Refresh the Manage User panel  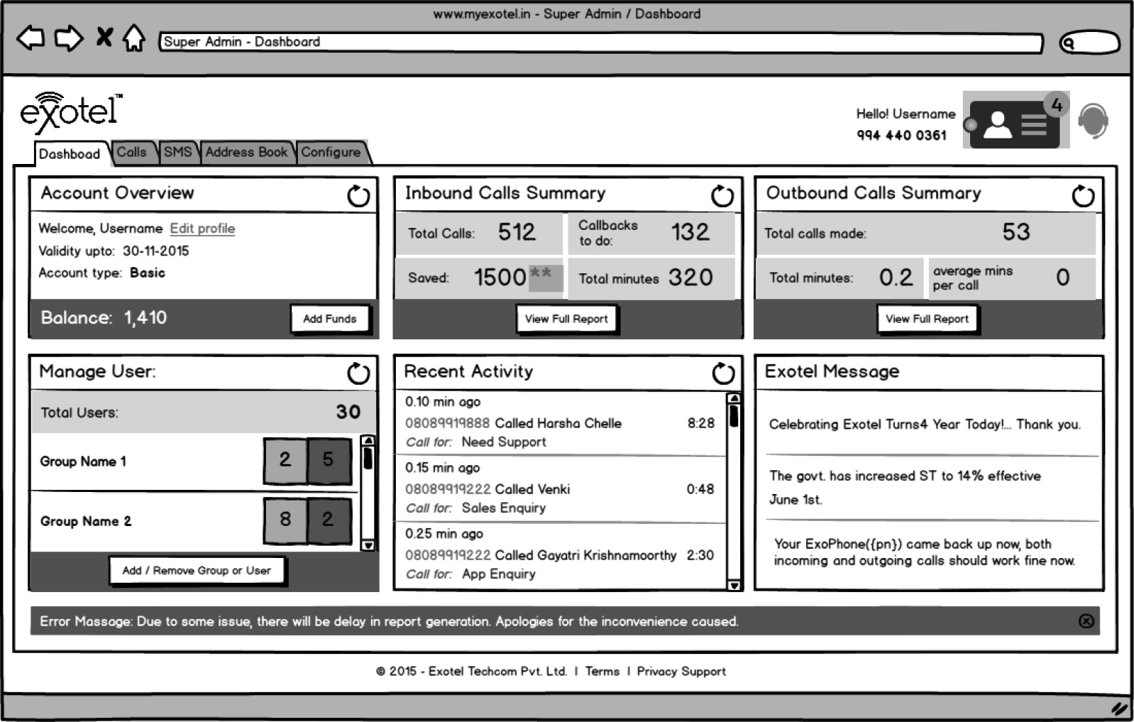point(358,373)
